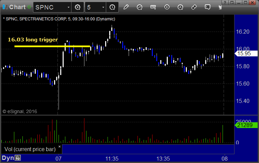Screen dimensions: 259x163
Task: Open the alerts circle-A icon
Action: click(180, 7)
